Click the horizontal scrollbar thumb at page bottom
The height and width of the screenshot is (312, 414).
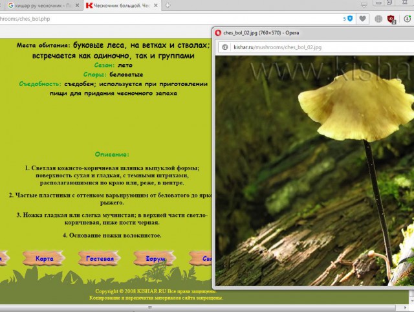click(197, 307)
